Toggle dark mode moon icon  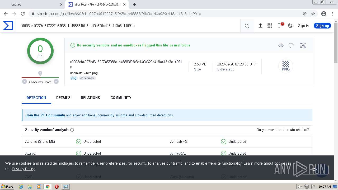pyautogui.click(x=290, y=26)
